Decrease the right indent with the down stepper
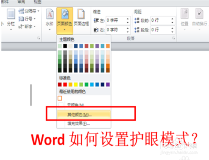209x160 pixels. (x=128, y=32)
